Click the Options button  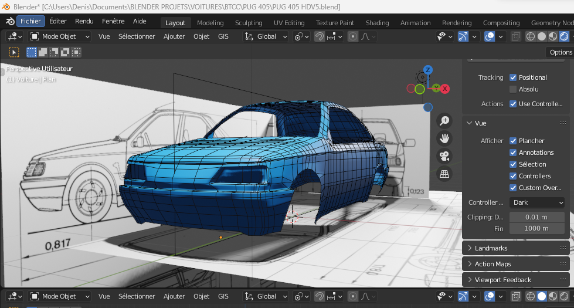tap(561, 52)
